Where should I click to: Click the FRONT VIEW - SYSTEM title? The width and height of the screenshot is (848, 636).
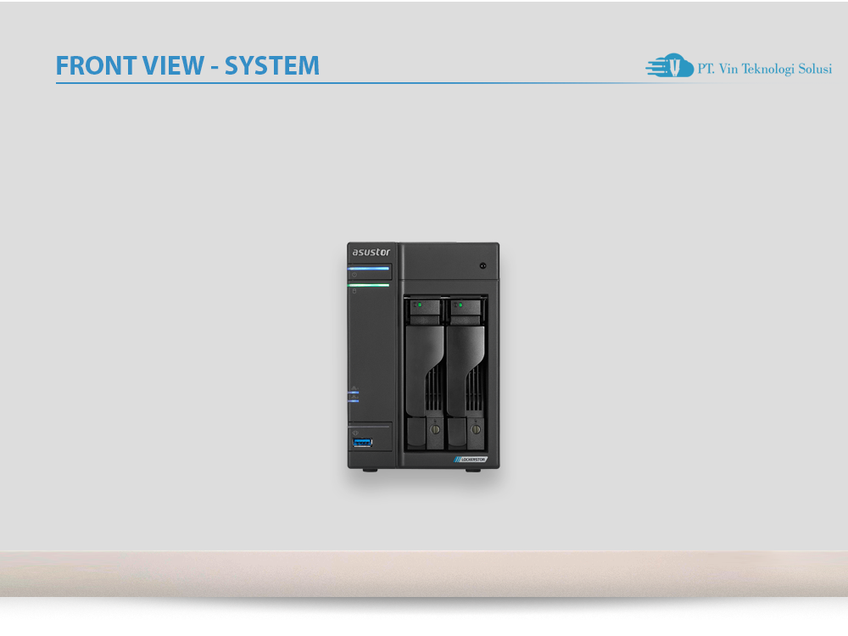click(188, 65)
